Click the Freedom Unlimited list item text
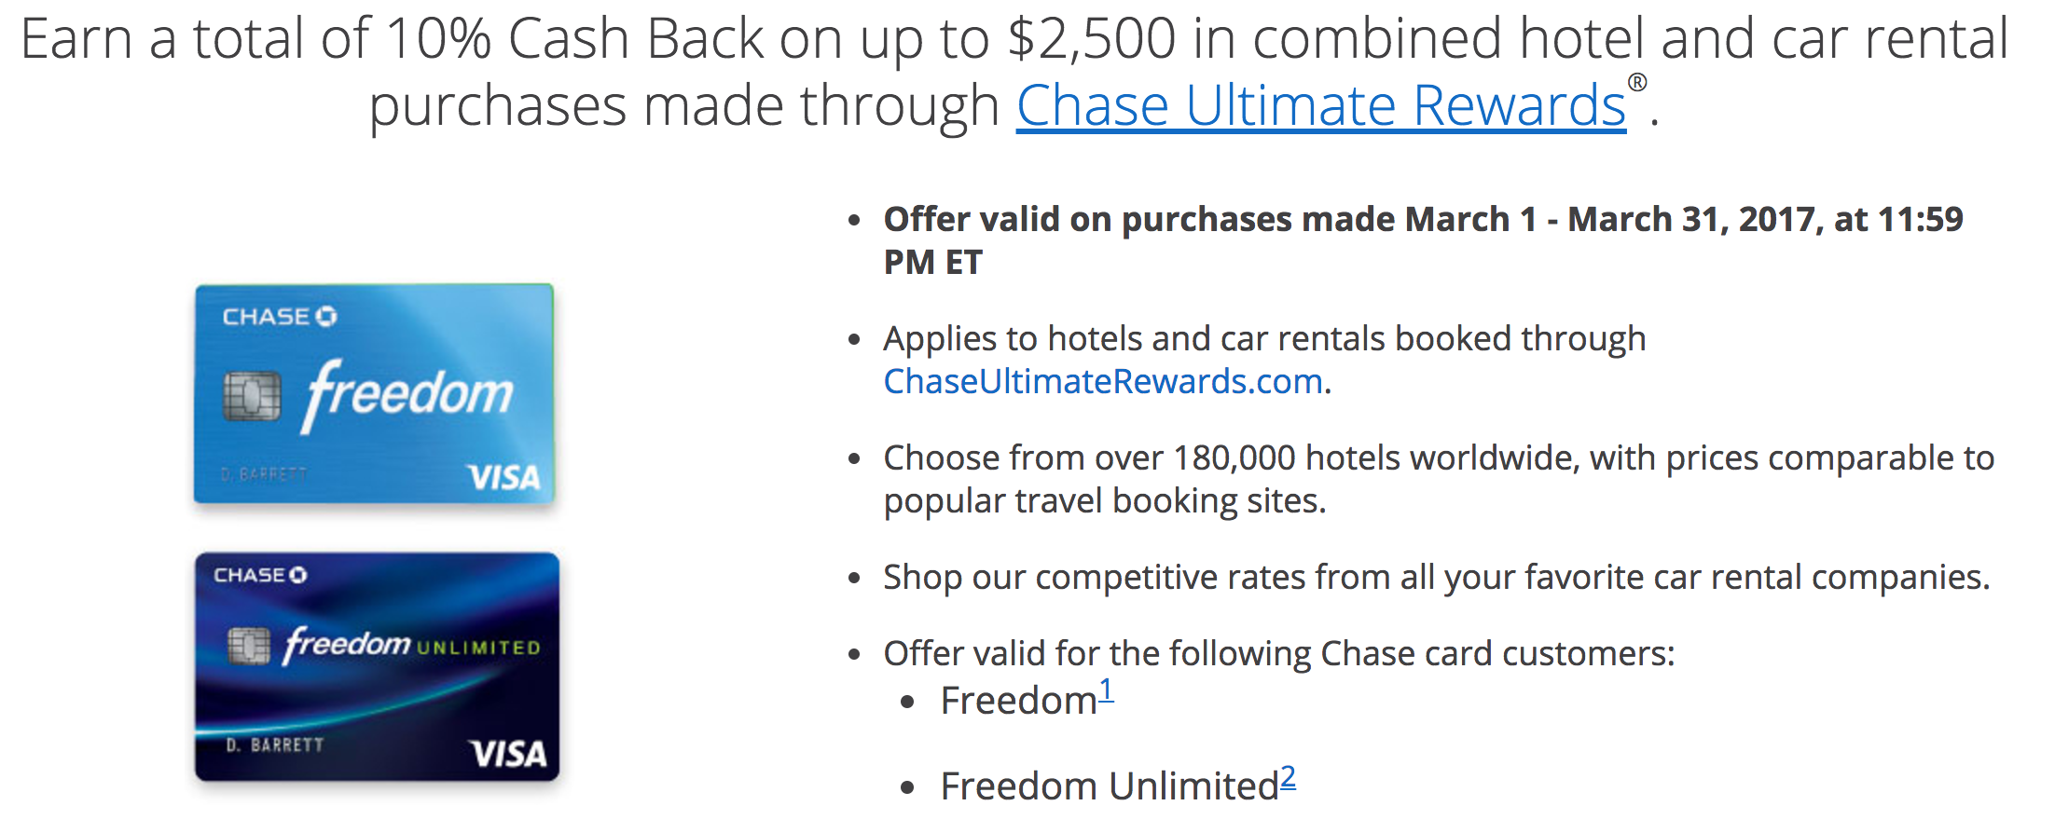This screenshot has width=2055, height=833. (x=1110, y=785)
